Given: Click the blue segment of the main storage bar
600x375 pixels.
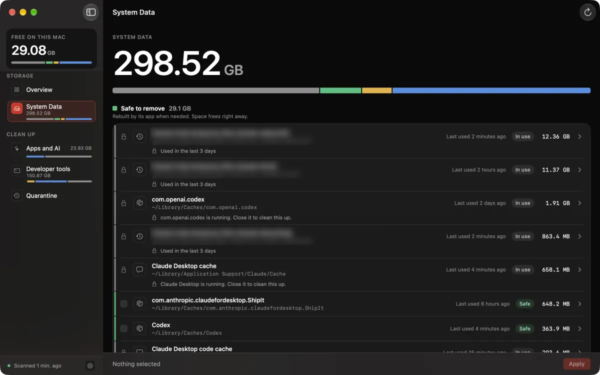Looking at the screenshot, I should click(x=491, y=90).
